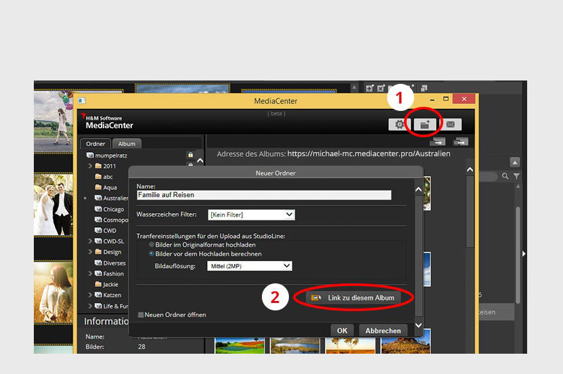Click the folder icon next to Aqua

pyautogui.click(x=98, y=187)
